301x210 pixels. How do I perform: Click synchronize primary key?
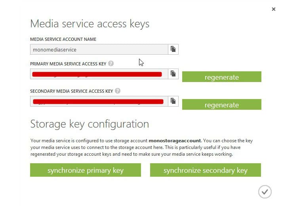click(x=86, y=170)
